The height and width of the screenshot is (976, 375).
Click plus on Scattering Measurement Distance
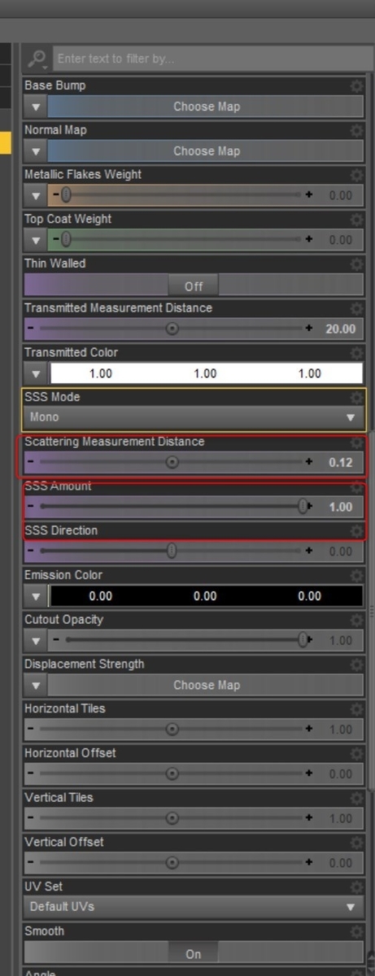[308, 462]
